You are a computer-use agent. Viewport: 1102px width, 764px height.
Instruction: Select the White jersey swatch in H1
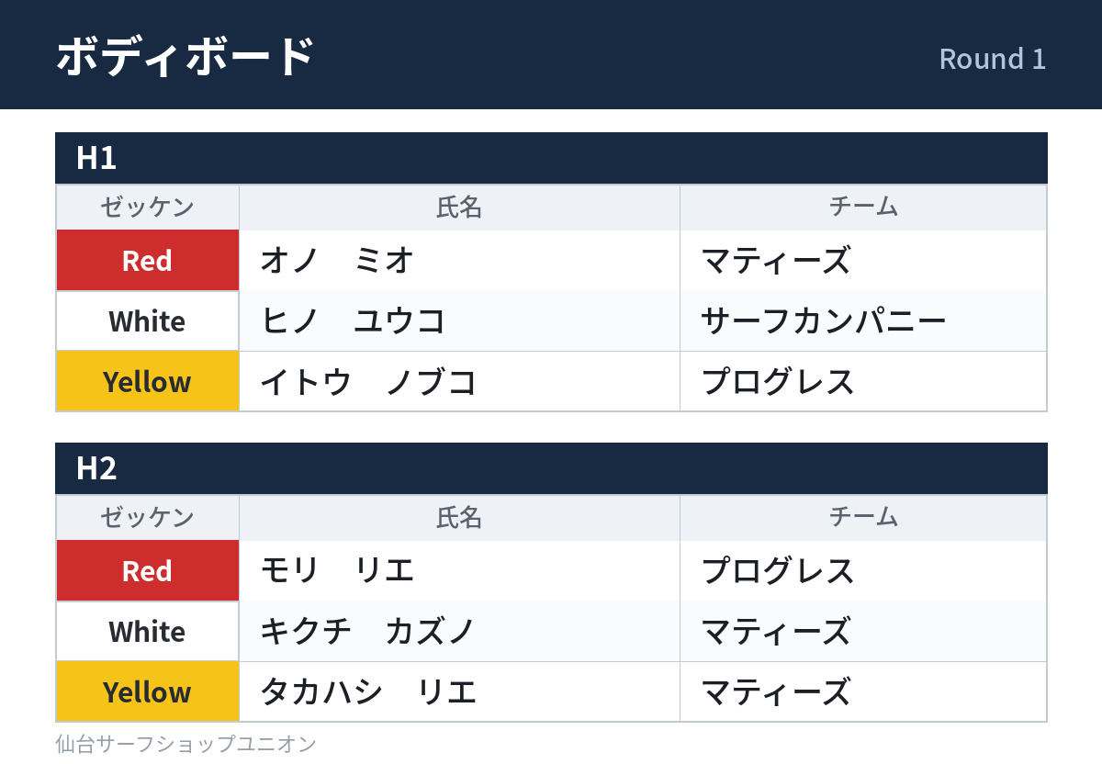tap(147, 321)
